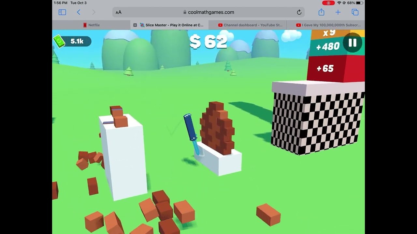Open a new tab with the plus icon
This screenshot has width=417, height=234.
coord(338,12)
